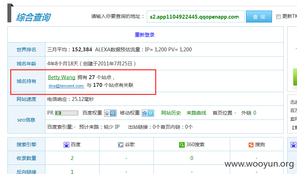
Task: Click the 外链 count 0 value
Action: tap(254, 113)
